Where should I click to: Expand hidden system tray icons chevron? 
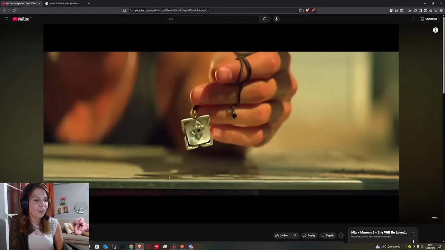[x=405, y=247]
